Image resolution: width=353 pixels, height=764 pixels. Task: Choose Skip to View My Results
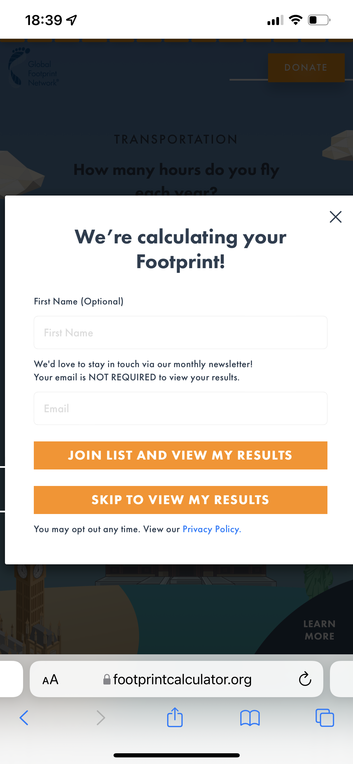click(181, 500)
